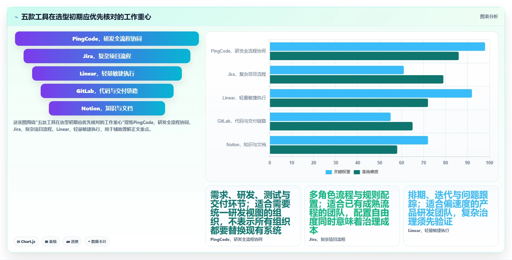Click the GitLab green 落地难度 bar

click(341, 126)
